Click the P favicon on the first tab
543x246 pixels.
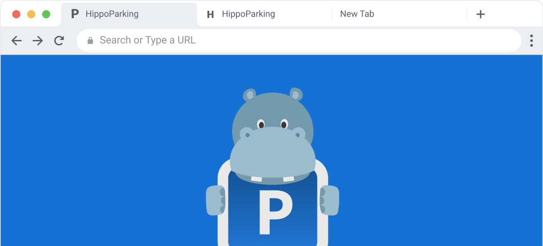point(75,14)
